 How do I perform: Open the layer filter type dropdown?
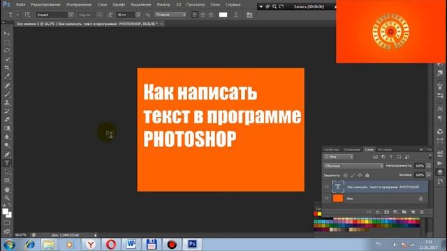click(x=338, y=157)
